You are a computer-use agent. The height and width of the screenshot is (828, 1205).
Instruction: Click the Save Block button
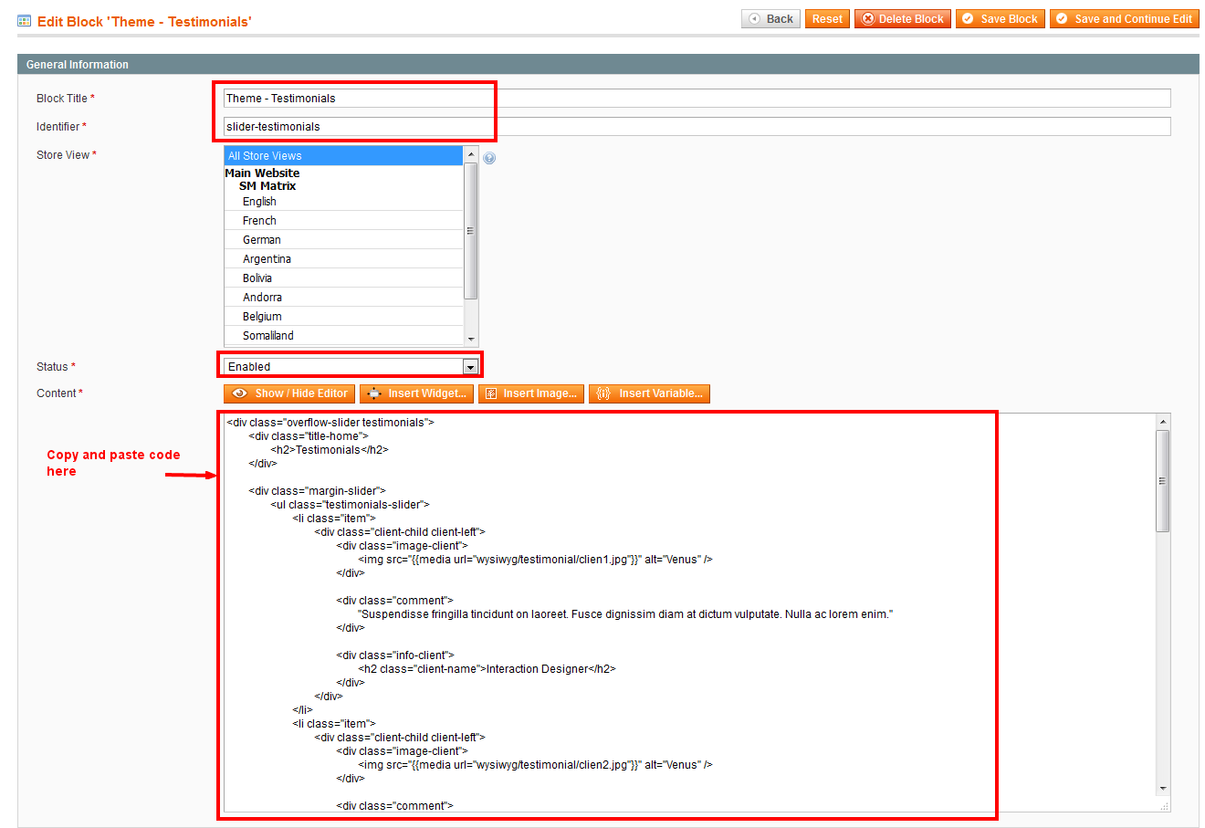1001,19
